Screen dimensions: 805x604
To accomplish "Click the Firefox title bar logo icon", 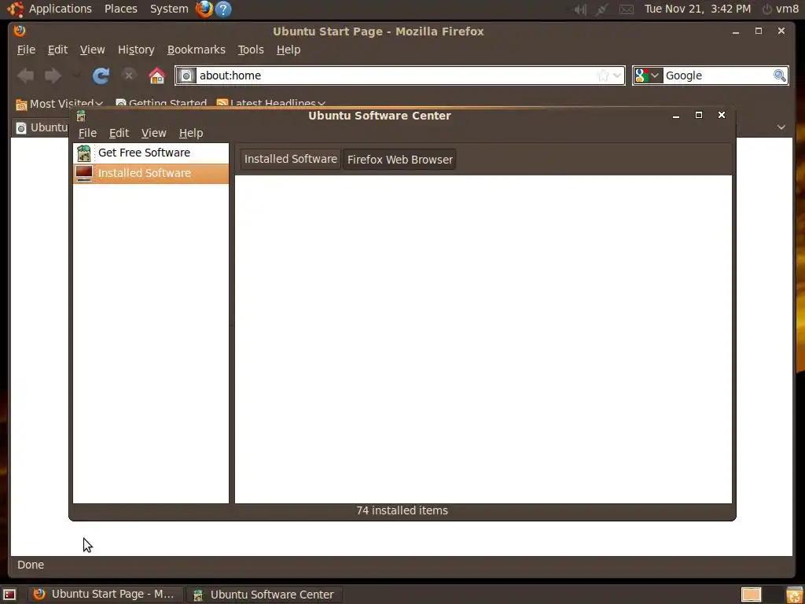I will tap(20, 31).
